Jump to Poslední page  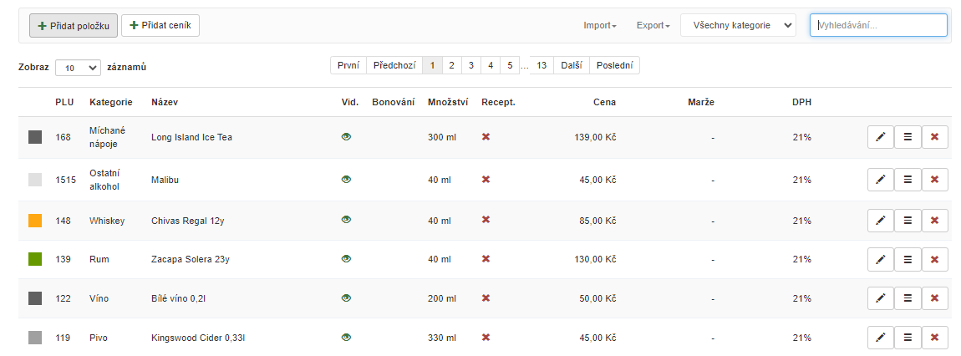tap(614, 65)
